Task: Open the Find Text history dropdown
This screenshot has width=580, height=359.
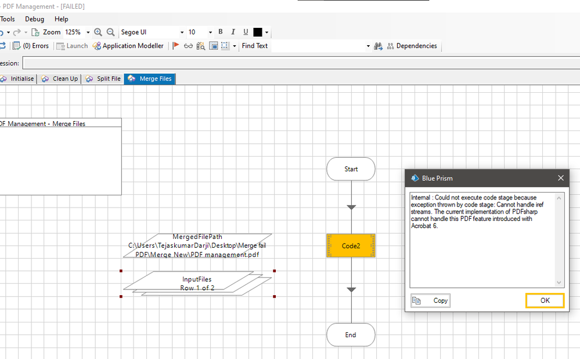Action: point(368,46)
